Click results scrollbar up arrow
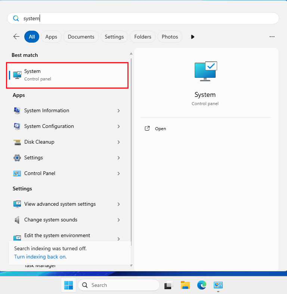 (131, 53)
